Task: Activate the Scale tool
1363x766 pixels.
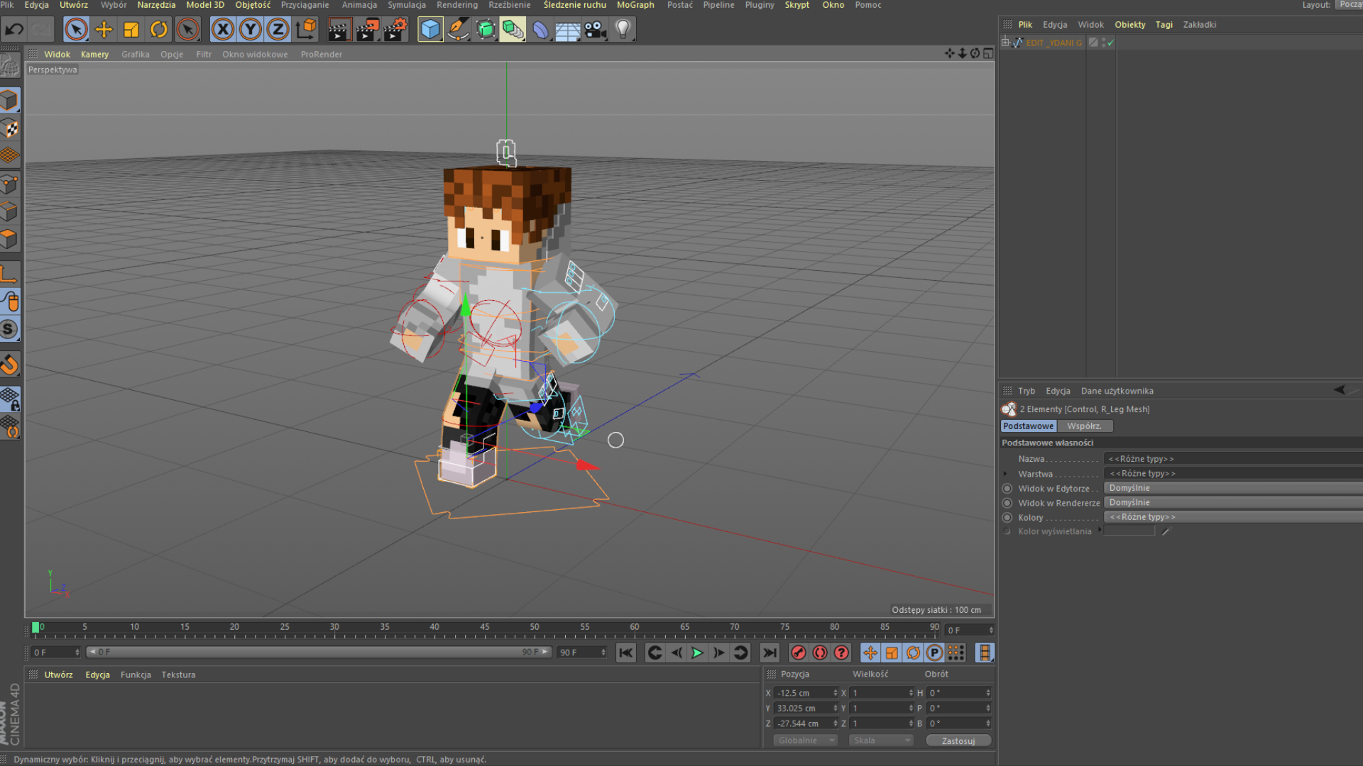Action: tap(131, 29)
